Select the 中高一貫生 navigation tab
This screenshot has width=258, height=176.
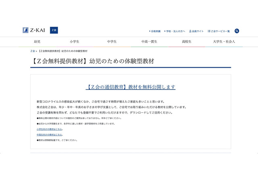(149, 42)
